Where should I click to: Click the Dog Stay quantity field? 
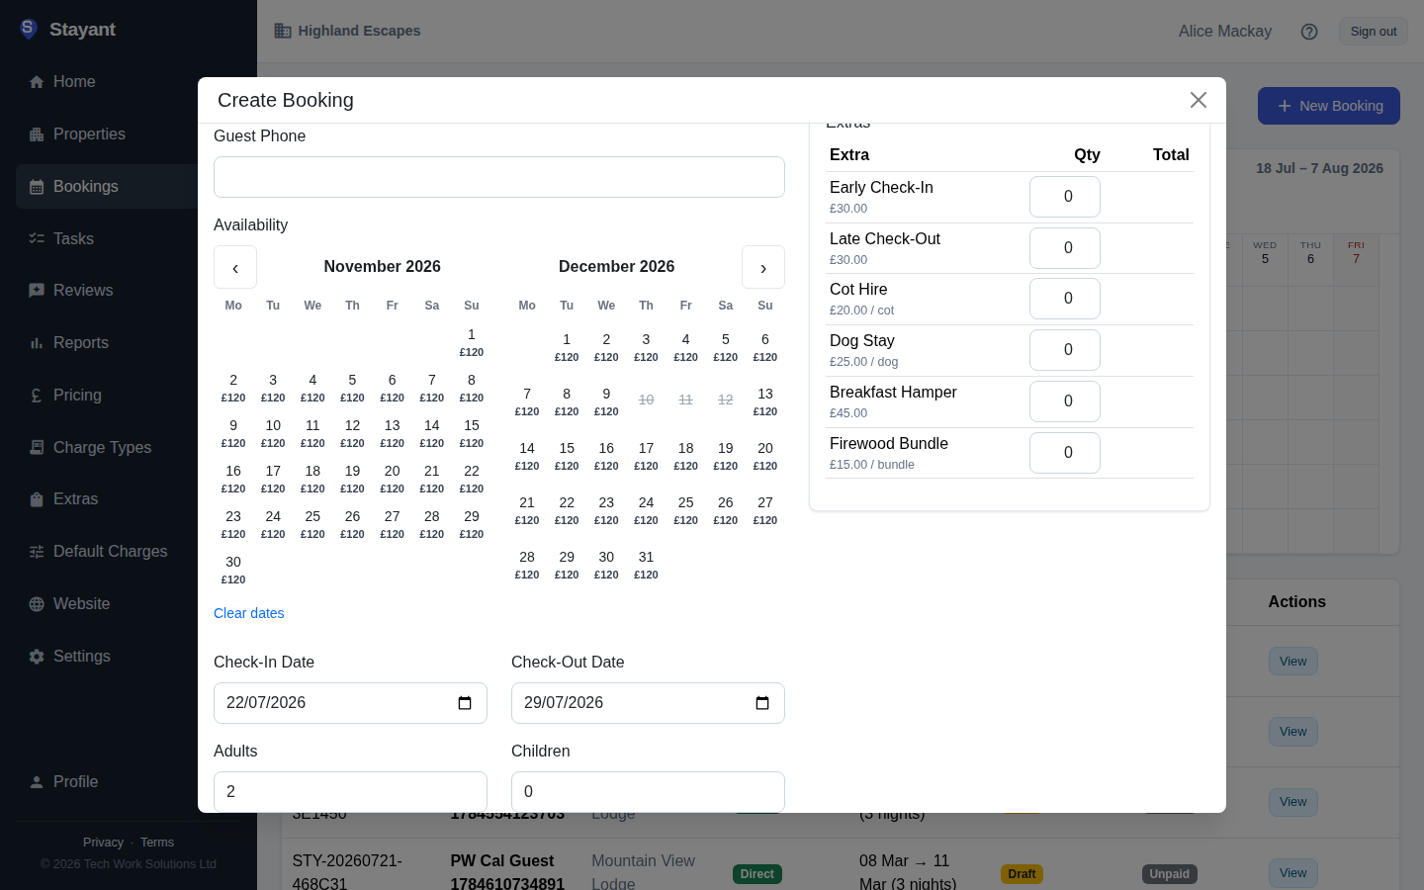click(1065, 350)
